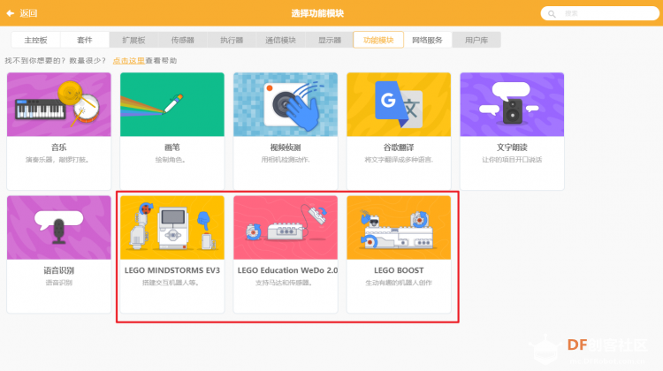Click the 画笔 title text
Screen dimensions: 663x371
[172, 148]
